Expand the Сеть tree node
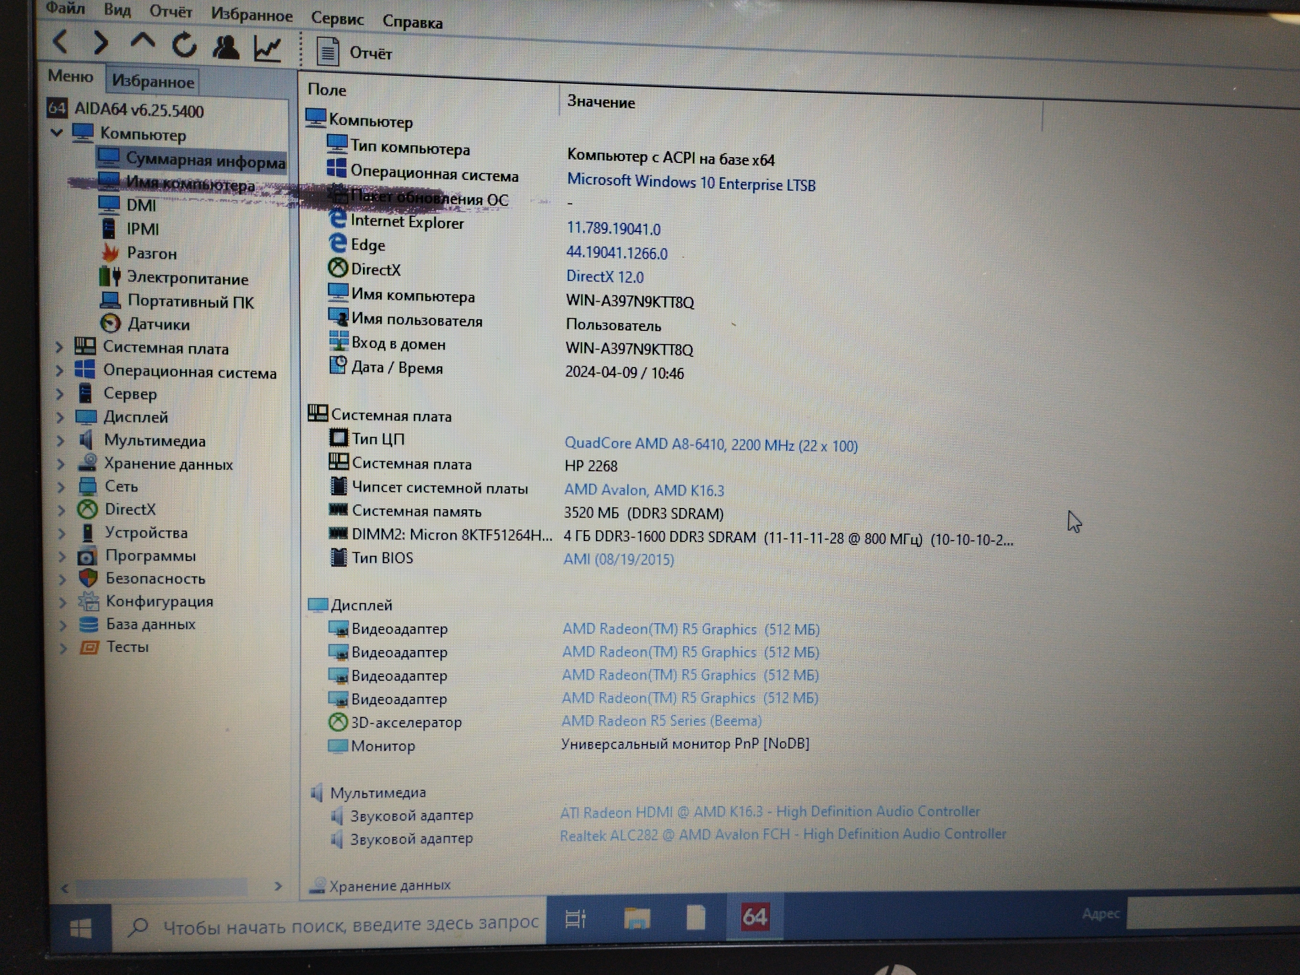1300x975 pixels. [61, 487]
